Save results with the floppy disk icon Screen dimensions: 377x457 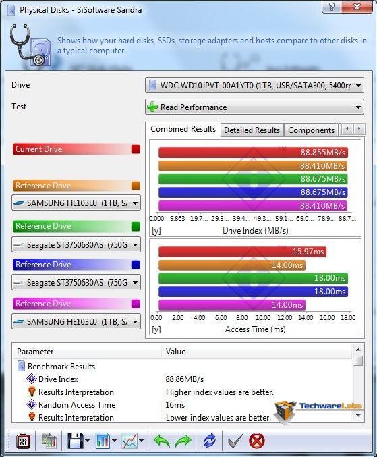coord(76,441)
